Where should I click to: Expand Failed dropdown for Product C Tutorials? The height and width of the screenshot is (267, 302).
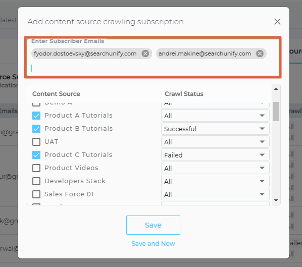[215, 155]
